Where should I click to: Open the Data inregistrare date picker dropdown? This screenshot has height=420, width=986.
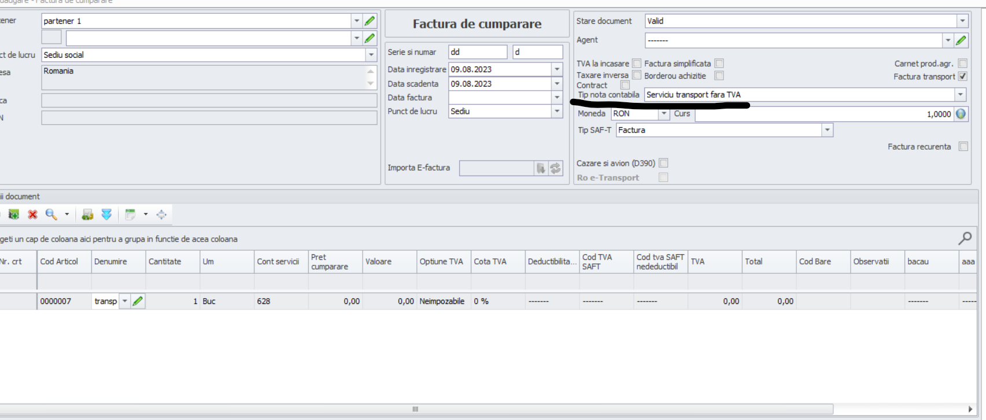pyautogui.click(x=557, y=69)
